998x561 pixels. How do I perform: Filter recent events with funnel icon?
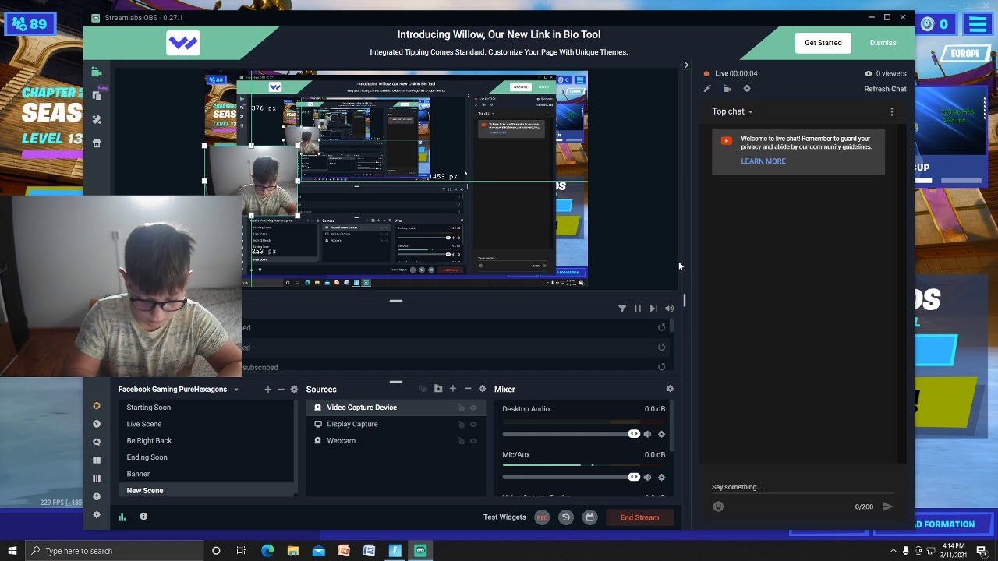(622, 309)
